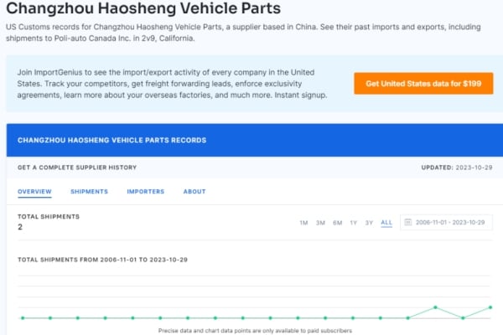Select the 6M time range
This screenshot has height=335, width=503.
[338, 223]
